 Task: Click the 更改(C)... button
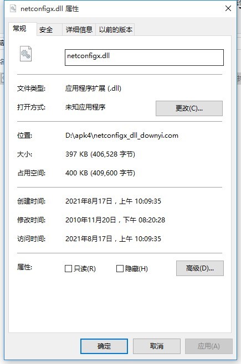189,108
